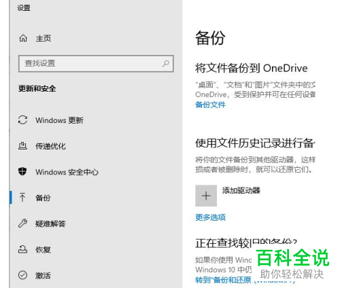
Task: Focus the 查找设置 search field
Action: coord(96,63)
